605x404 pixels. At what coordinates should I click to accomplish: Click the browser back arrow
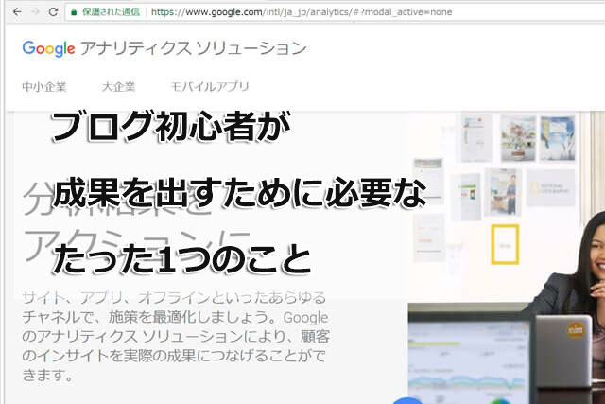pyautogui.click(x=17, y=12)
